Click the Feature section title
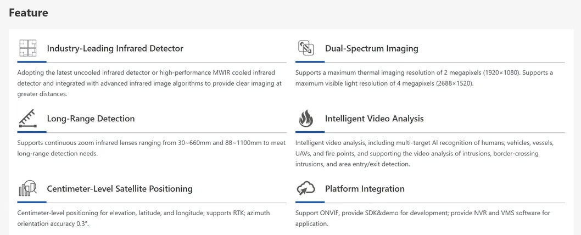Image resolution: width=581 pixels, height=235 pixels. tap(29, 13)
